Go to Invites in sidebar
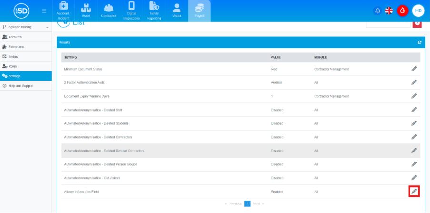 coord(26,57)
